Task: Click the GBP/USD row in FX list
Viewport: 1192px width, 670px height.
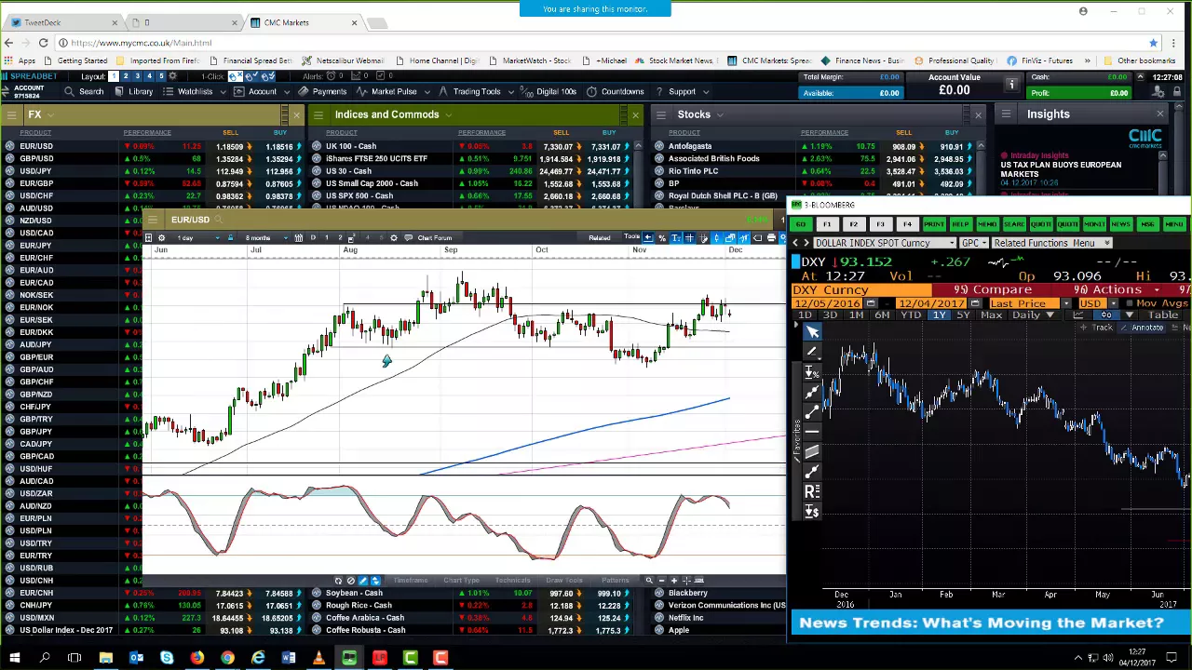Action: click(x=154, y=159)
